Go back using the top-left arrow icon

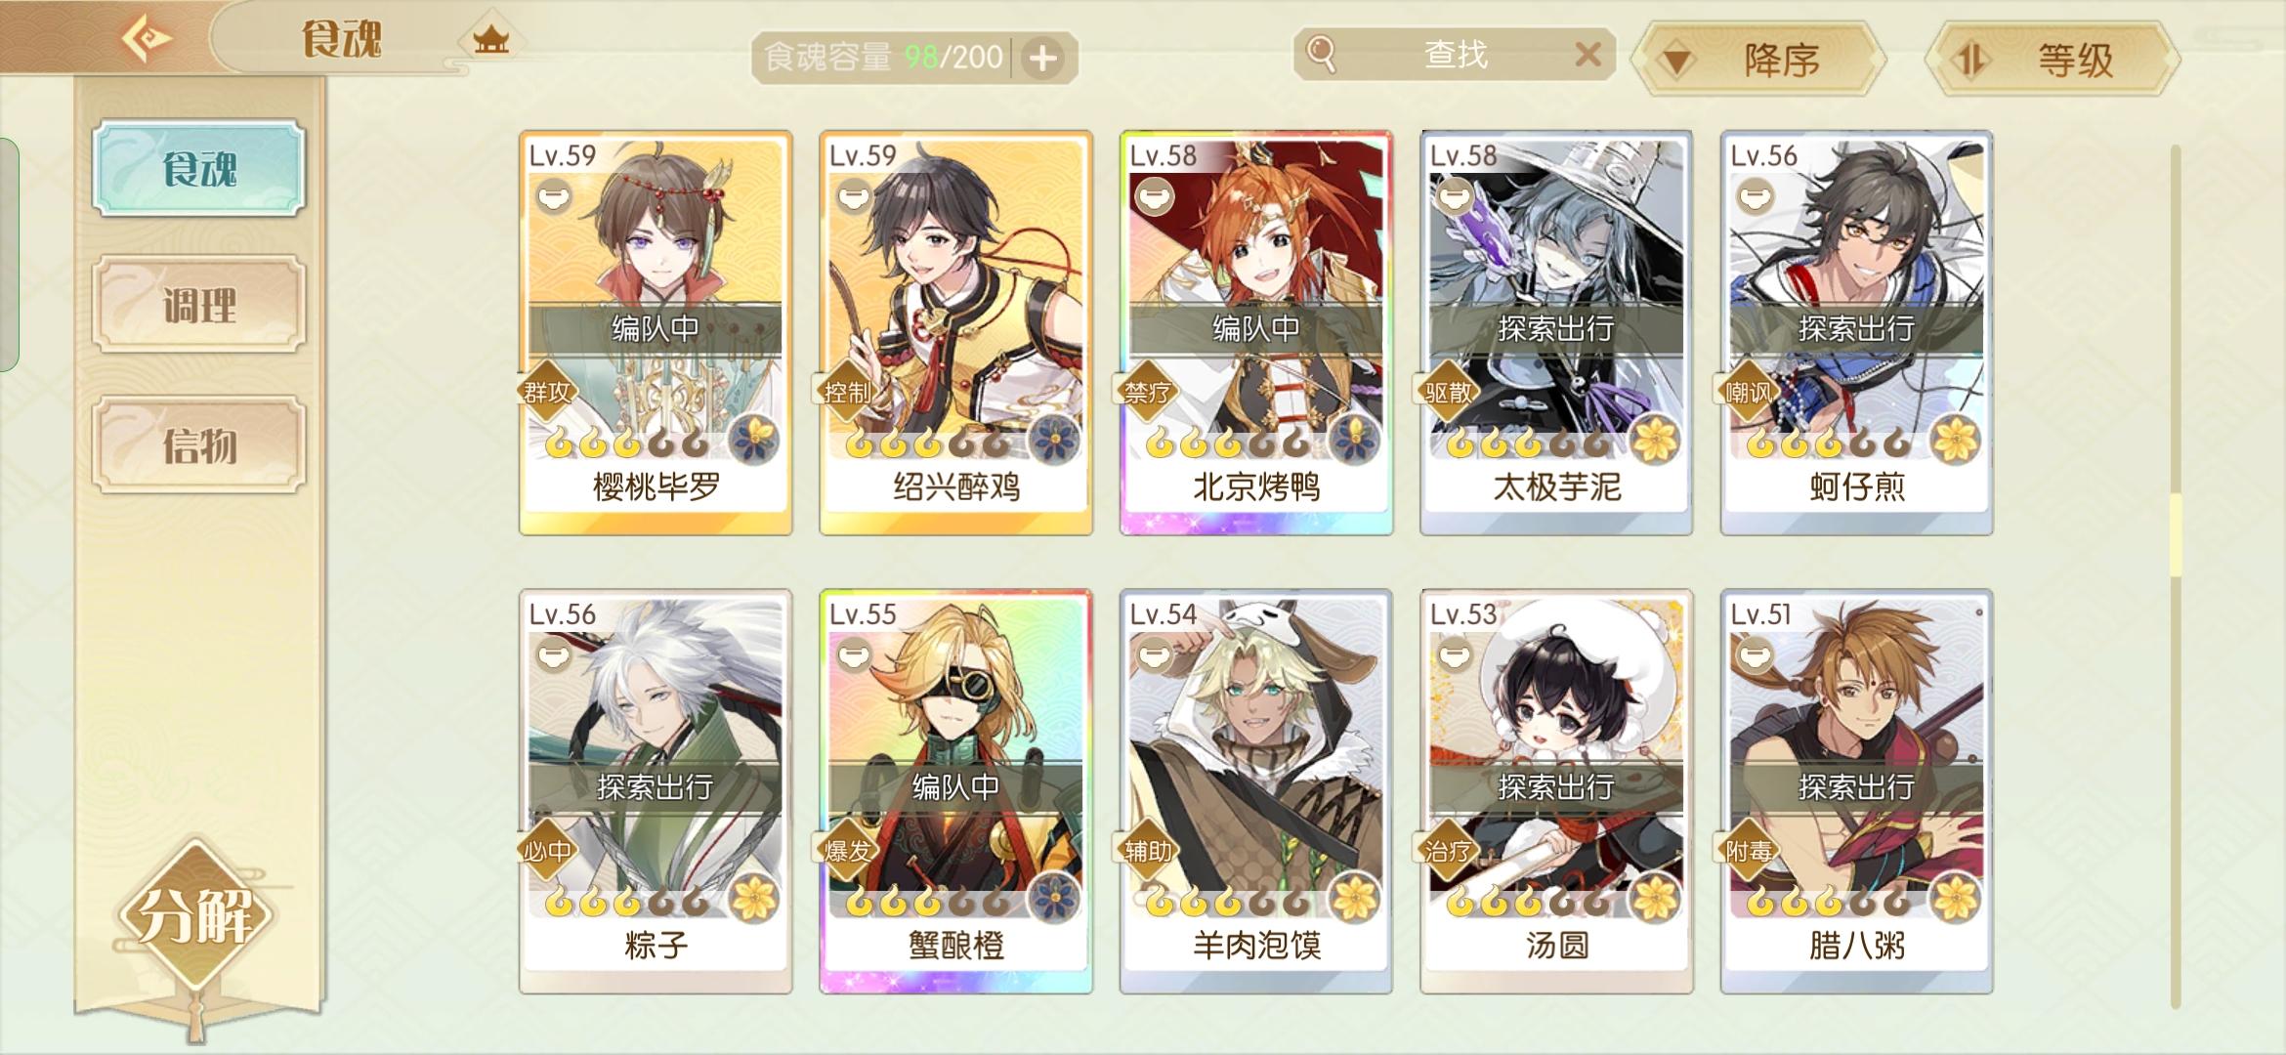tap(147, 39)
